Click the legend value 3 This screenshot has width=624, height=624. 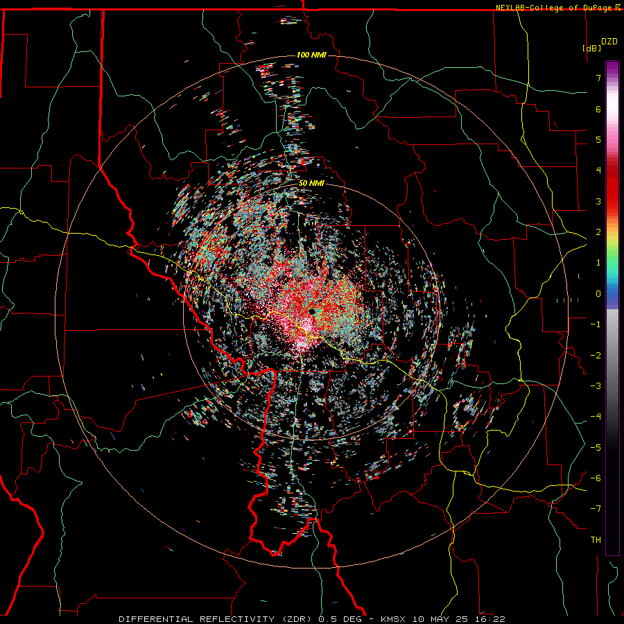pos(598,201)
